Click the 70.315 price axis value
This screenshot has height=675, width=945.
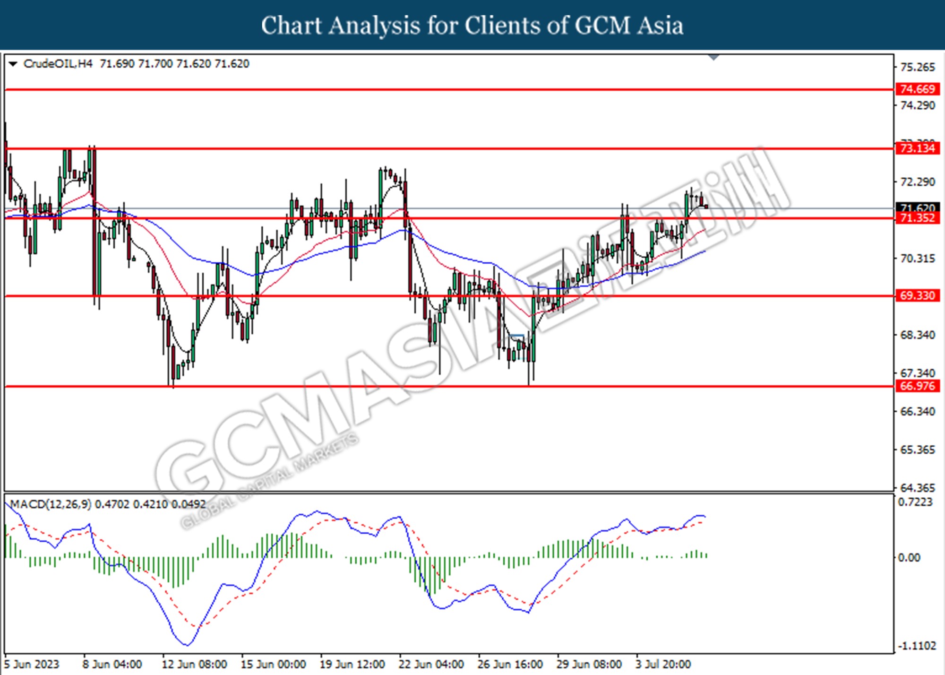(x=917, y=258)
